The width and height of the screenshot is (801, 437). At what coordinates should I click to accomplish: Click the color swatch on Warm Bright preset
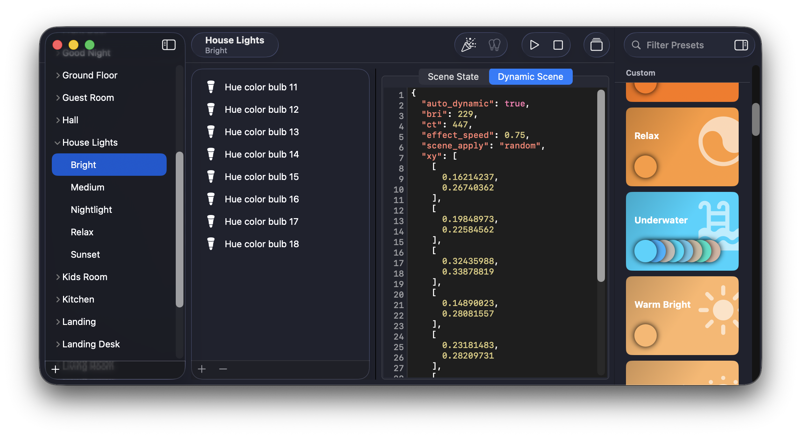click(645, 335)
